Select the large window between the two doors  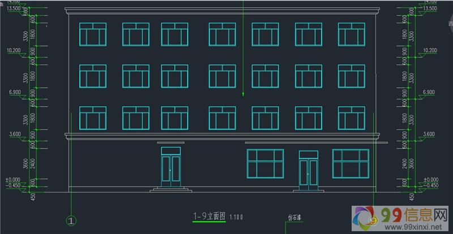[265, 163]
